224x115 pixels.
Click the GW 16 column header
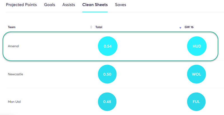tap(189, 27)
